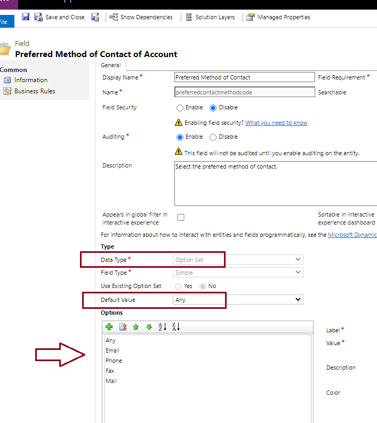Open the Data Type dropdown
This screenshot has height=423, width=377.
(x=238, y=260)
